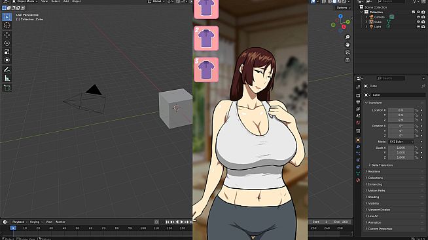Open the Modifiers properties tab
The image size is (428, 240).
(x=358, y=147)
